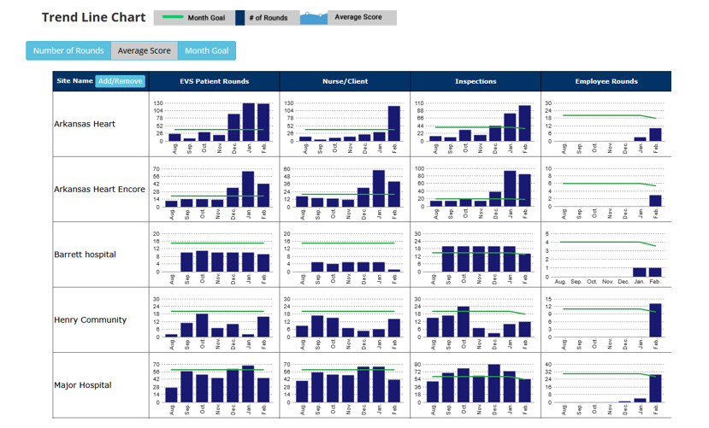Open the Major Hospital site row
Image resolution: width=709 pixels, height=428 pixels.
83,385
